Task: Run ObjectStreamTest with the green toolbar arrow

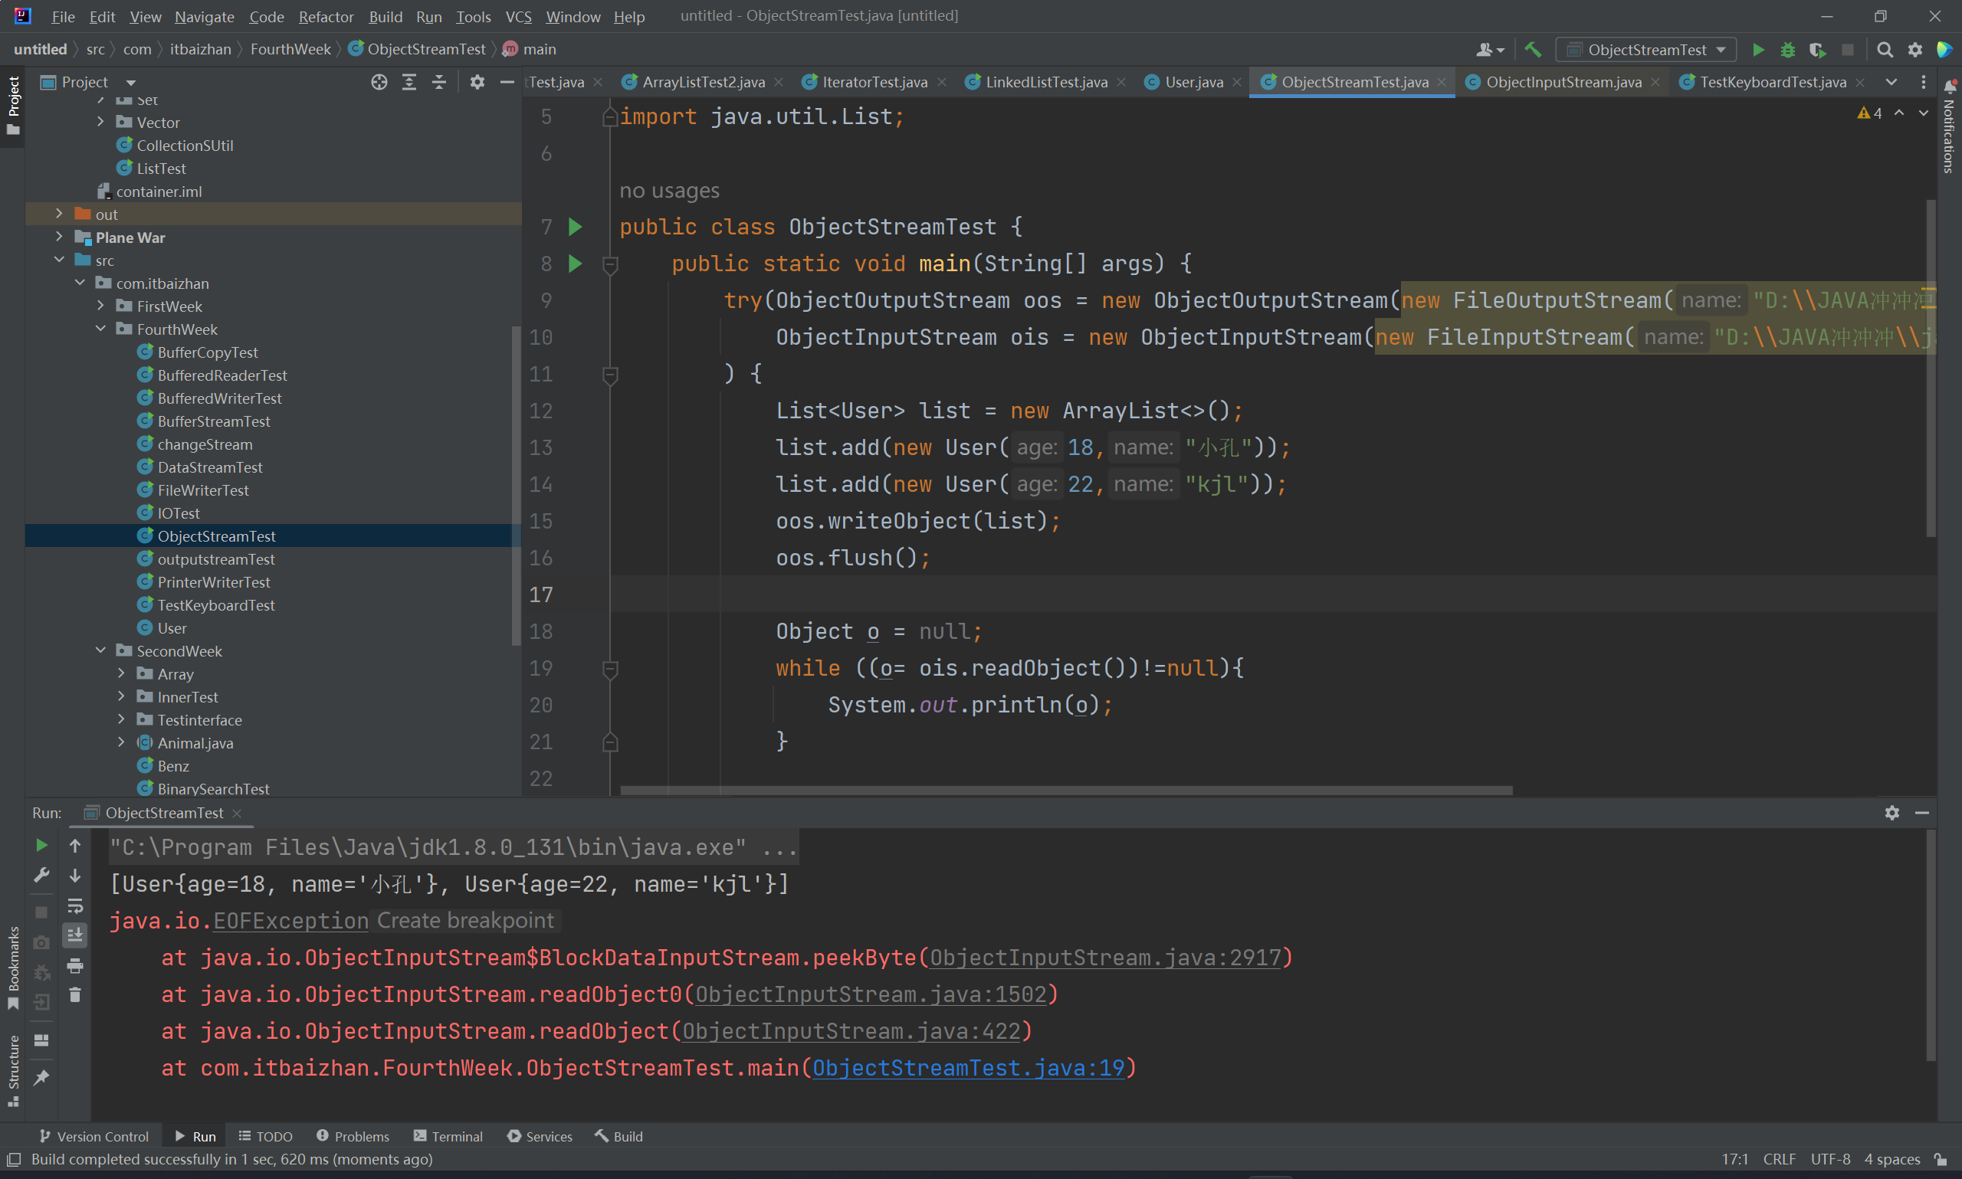Action: pos(1758,50)
